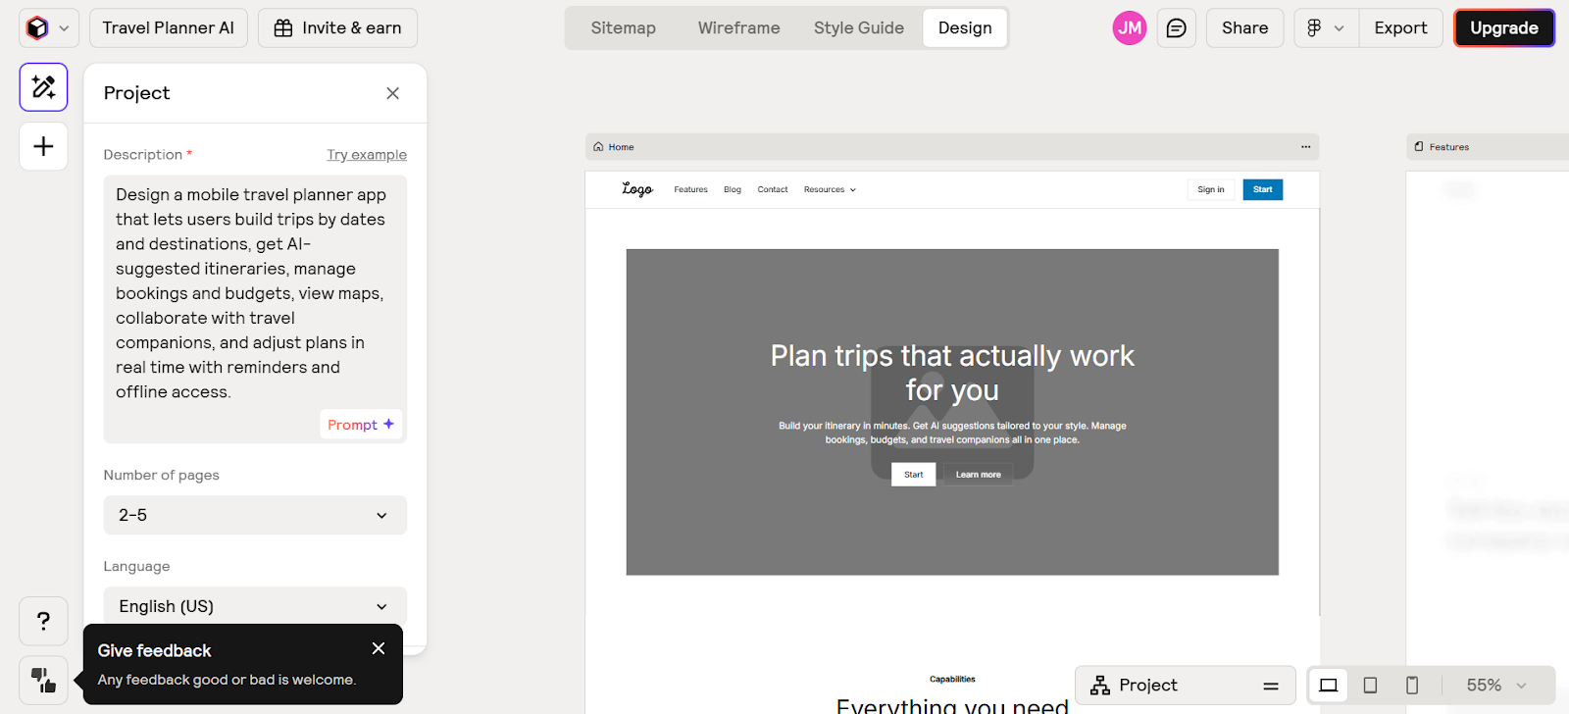Switch to the Sitemap tab
The height and width of the screenshot is (714, 1569).
(624, 28)
